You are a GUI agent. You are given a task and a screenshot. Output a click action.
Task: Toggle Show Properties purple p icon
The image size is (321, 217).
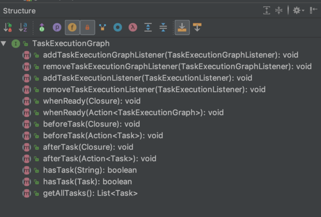point(57,27)
